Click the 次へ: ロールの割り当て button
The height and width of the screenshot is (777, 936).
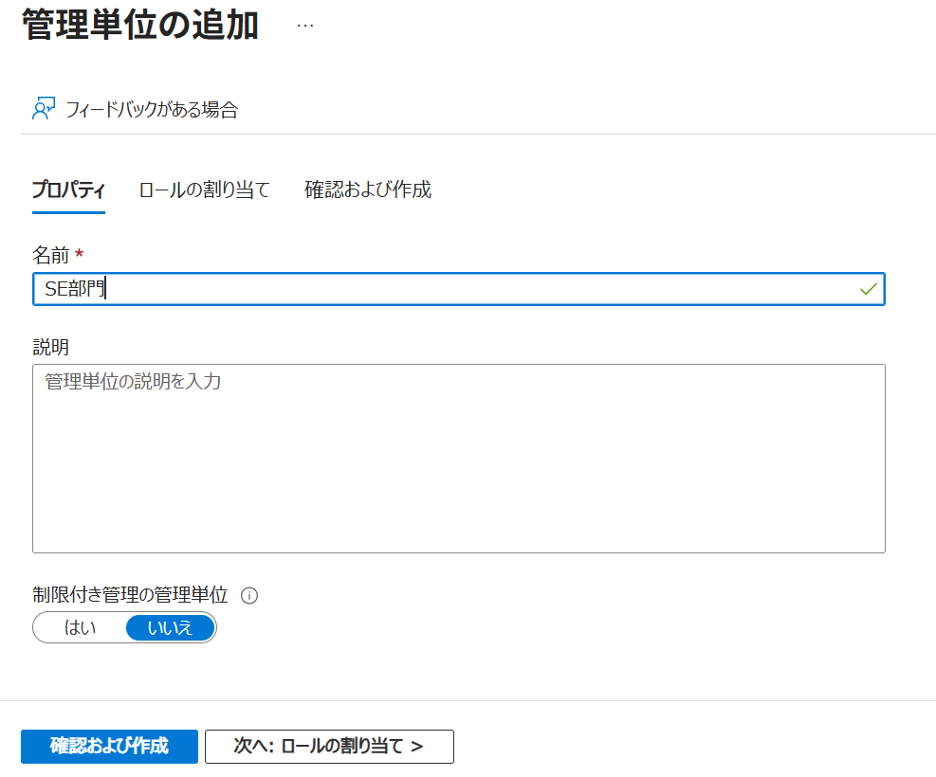[329, 747]
